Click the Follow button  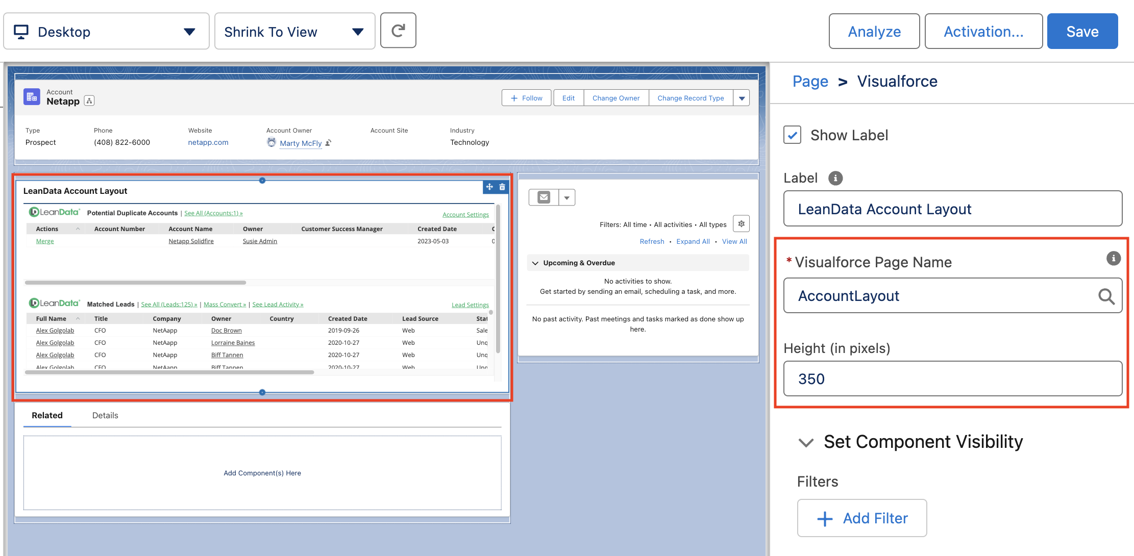pyautogui.click(x=527, y=98)
